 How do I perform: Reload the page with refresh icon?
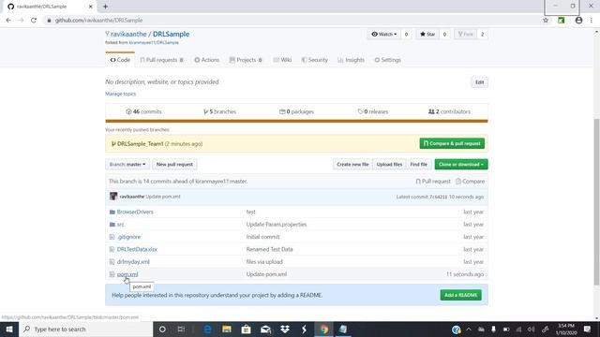[x=34, y=21]
